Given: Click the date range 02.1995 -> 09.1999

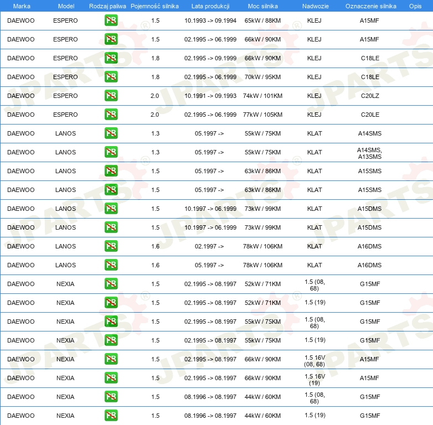Looking at the screenshot, I should (210, 58).
